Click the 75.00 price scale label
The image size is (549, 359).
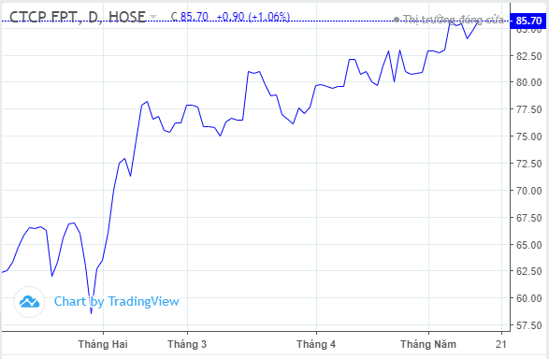point(529,136)
